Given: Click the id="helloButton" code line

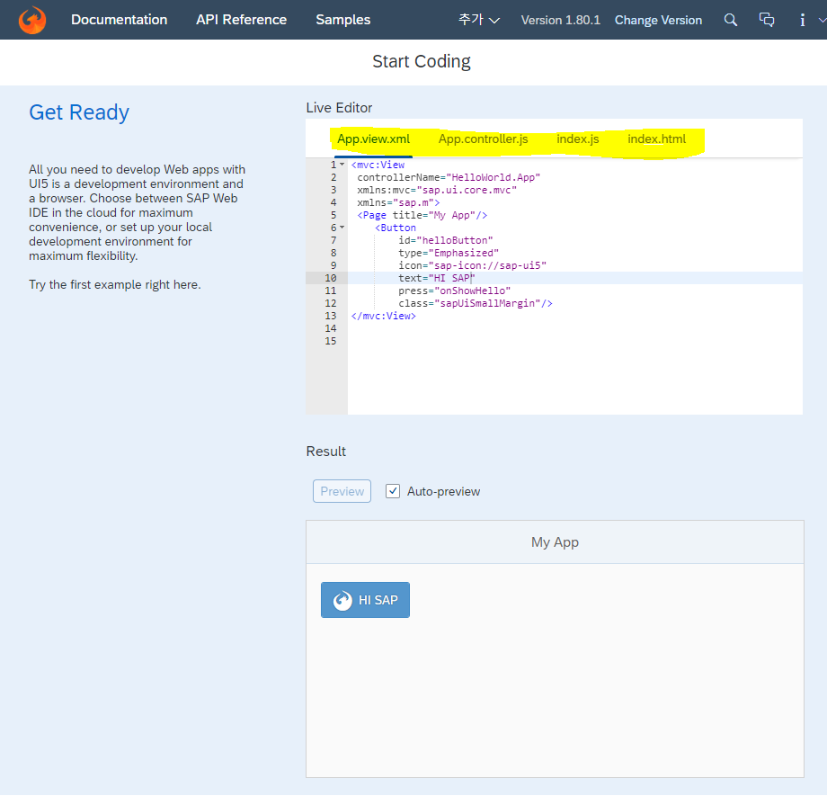Looking at the screenshot, I should point(445,240).
